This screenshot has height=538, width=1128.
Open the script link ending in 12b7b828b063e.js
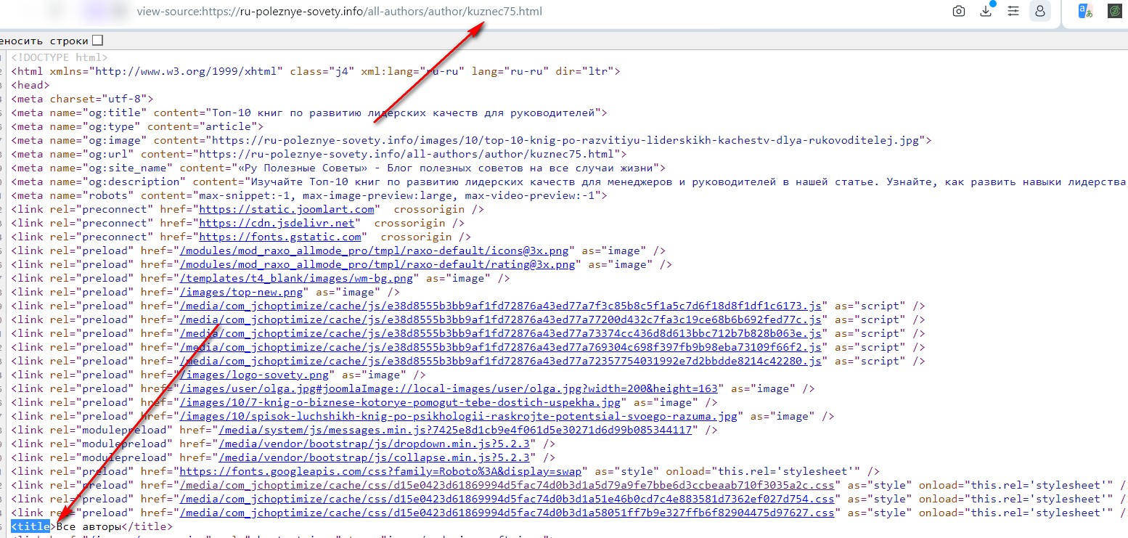500,333
